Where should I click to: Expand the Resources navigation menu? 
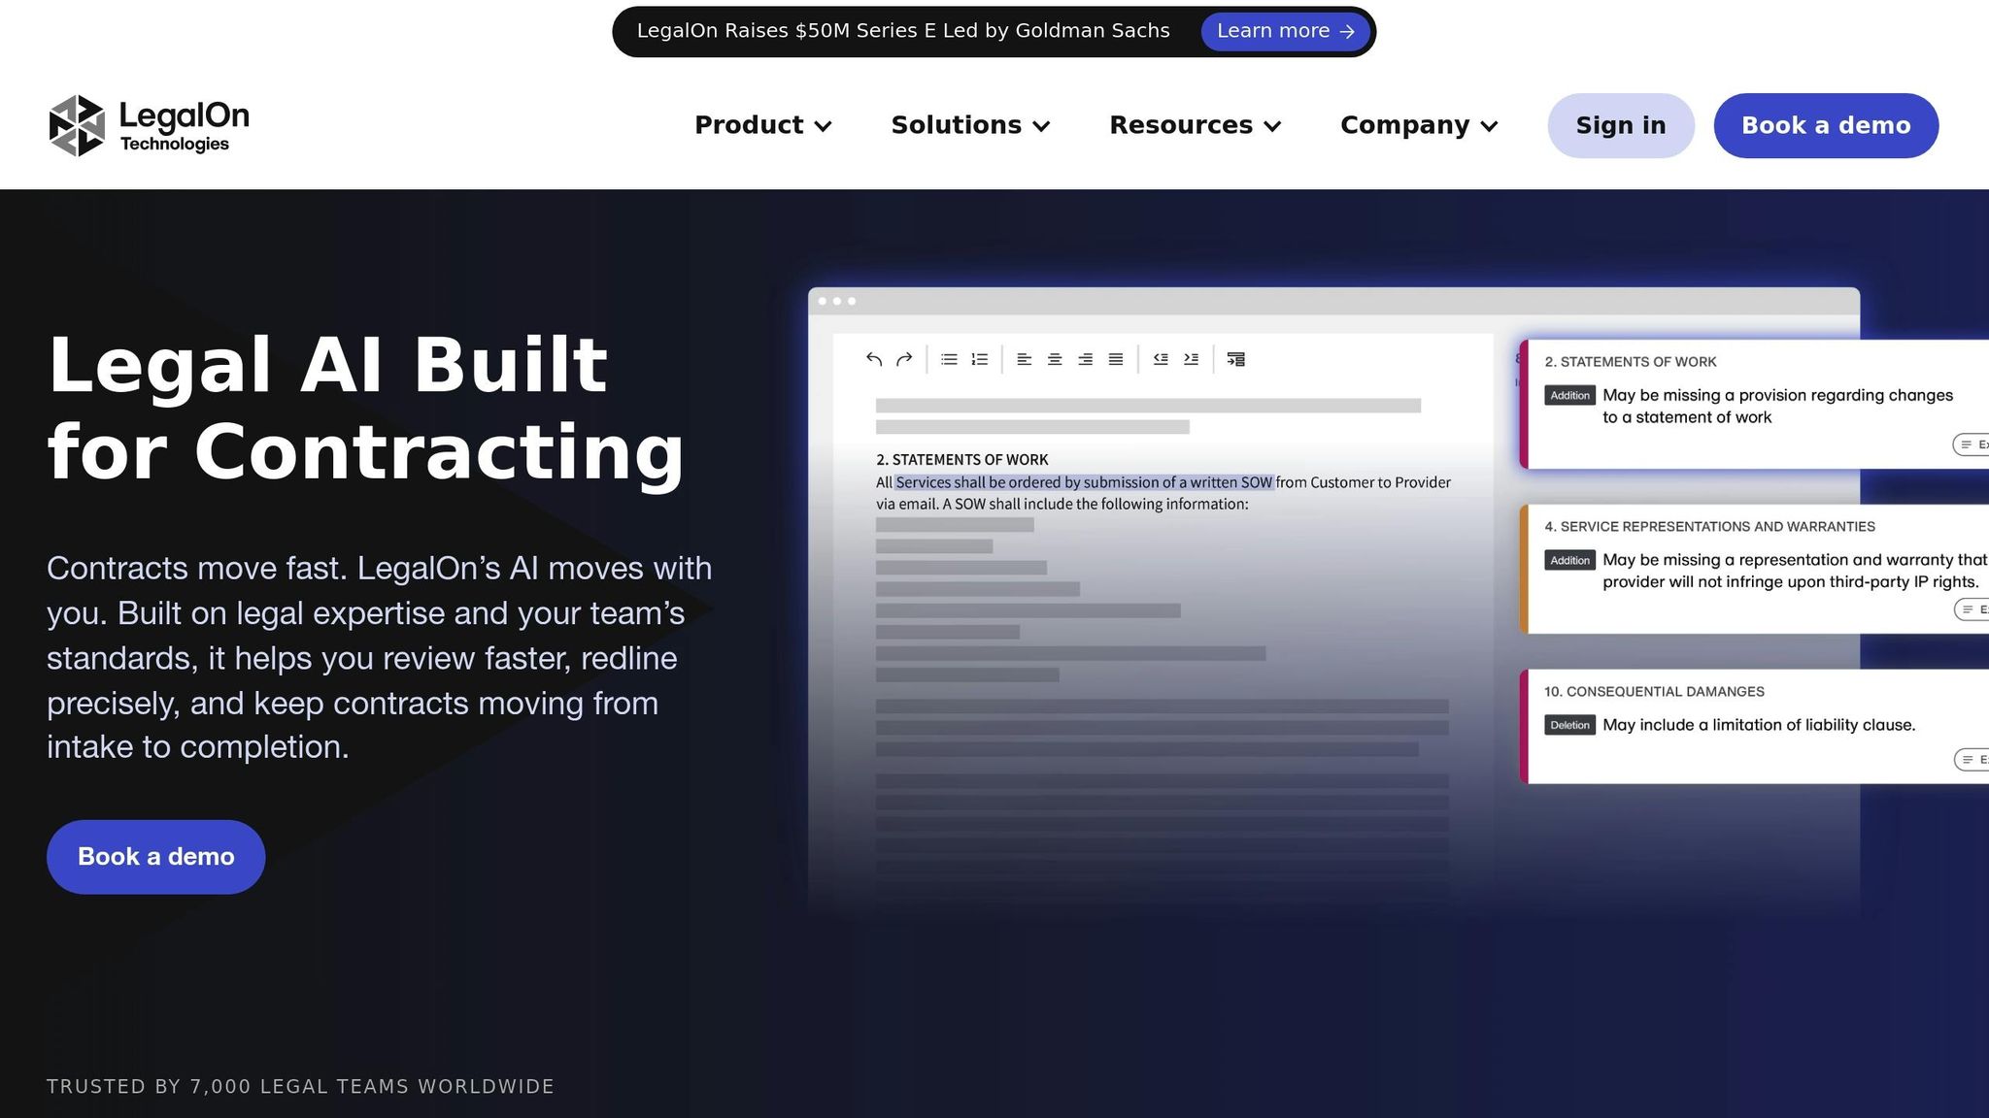tap(1196, 125)
